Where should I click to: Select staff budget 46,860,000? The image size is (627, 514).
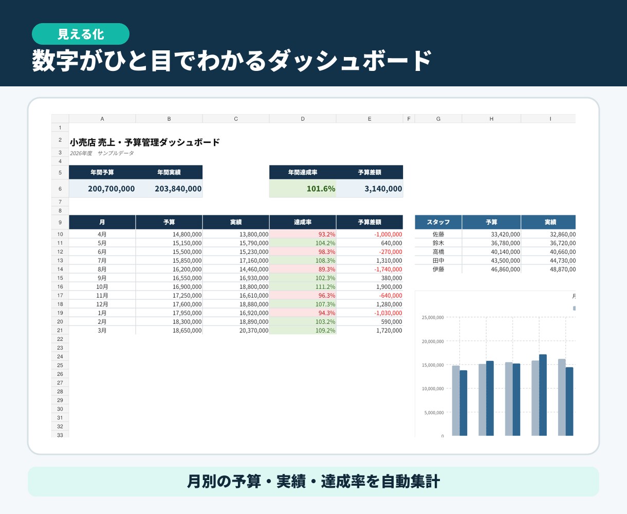491,269
